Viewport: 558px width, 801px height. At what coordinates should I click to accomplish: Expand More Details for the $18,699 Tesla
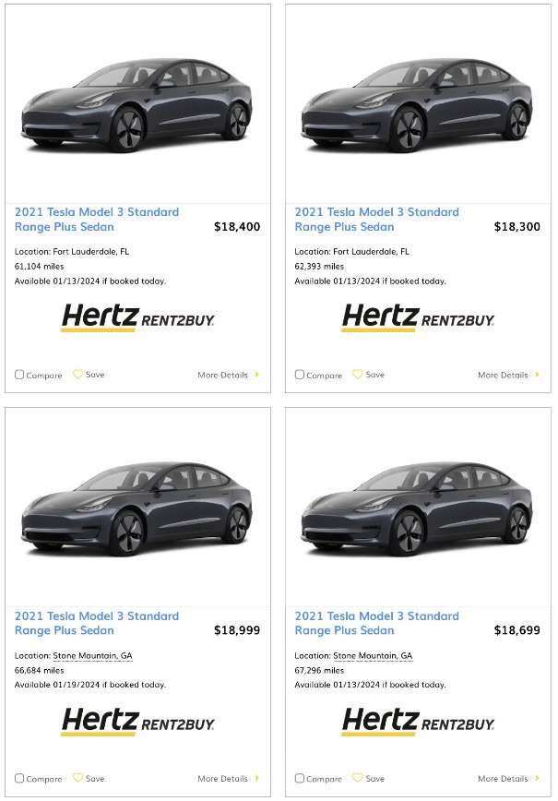[505, 778]
